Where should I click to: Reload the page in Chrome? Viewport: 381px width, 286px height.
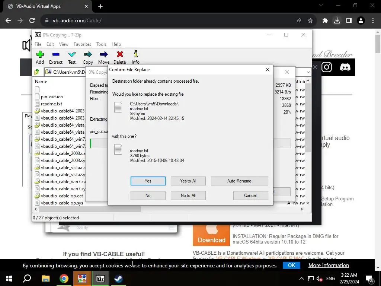coord(32,21)
